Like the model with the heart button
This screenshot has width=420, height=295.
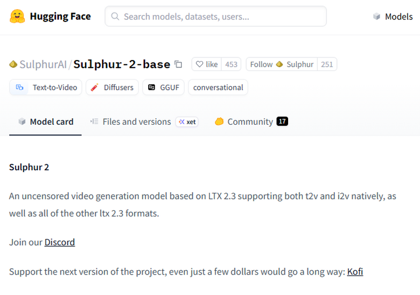pos(207,64)
